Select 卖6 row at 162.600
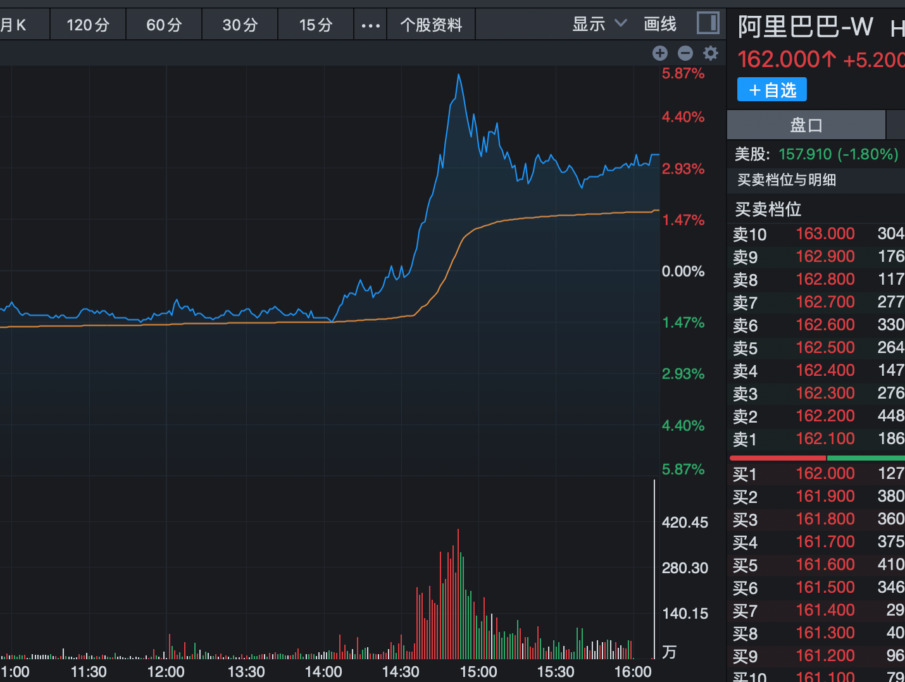The width and height of the screenshot is (905, 682). tap(818, 325)
